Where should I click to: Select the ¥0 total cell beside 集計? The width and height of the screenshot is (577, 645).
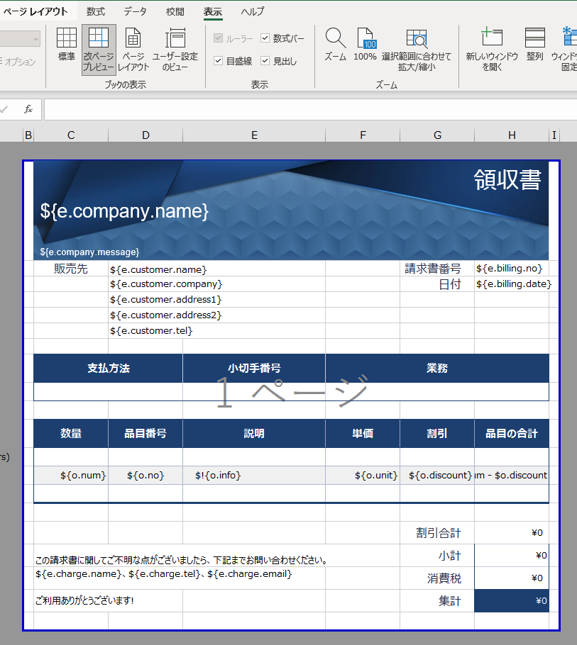tap(512, 600)
